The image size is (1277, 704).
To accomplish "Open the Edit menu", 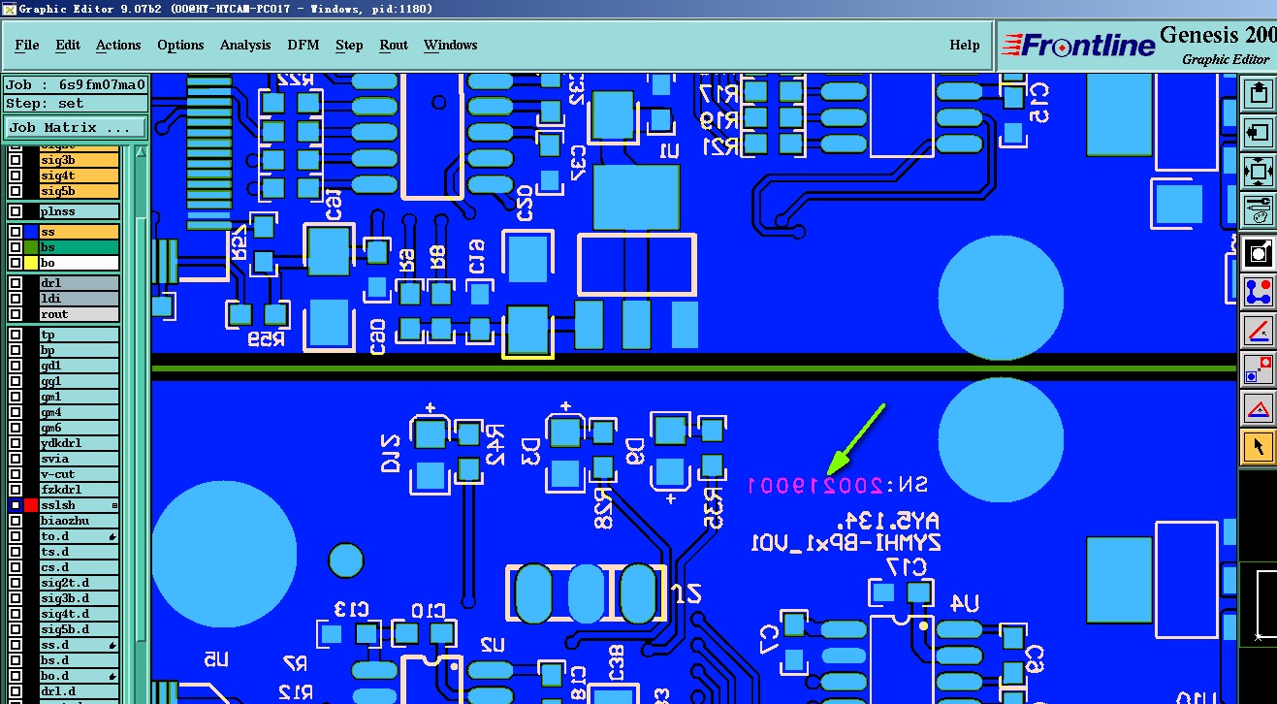I will [x=68, y=45].
